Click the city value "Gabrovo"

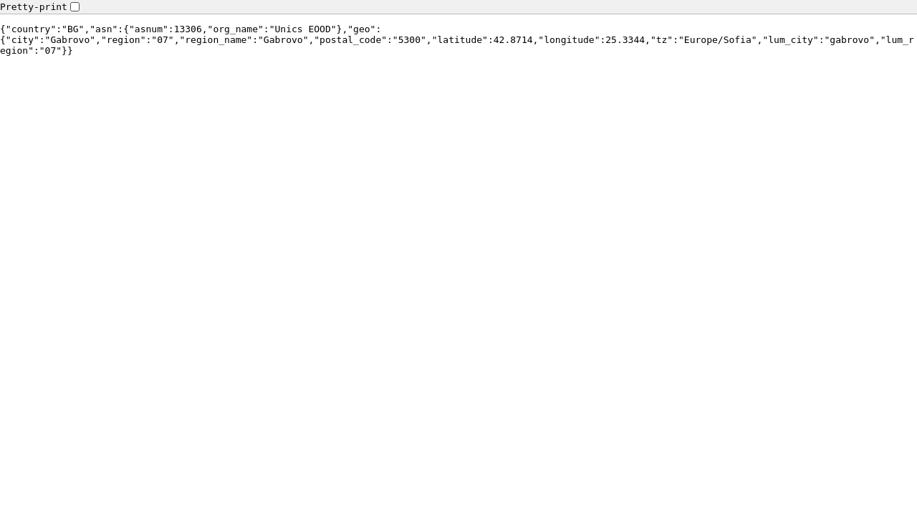coord(70,40)
